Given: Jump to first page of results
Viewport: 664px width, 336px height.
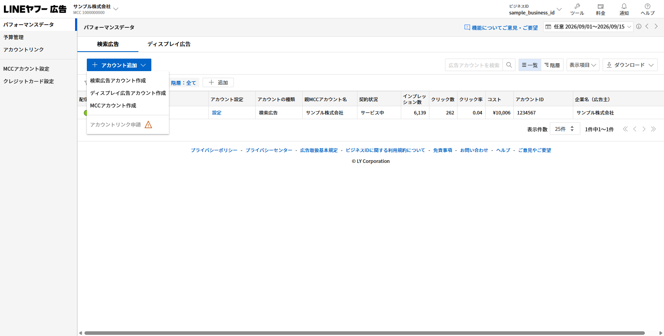Looking at the screenshot, I should [625, 129].
